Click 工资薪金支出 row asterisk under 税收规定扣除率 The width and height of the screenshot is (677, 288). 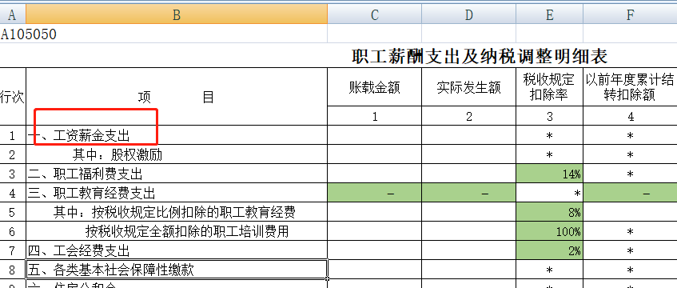tap(549, 135)
